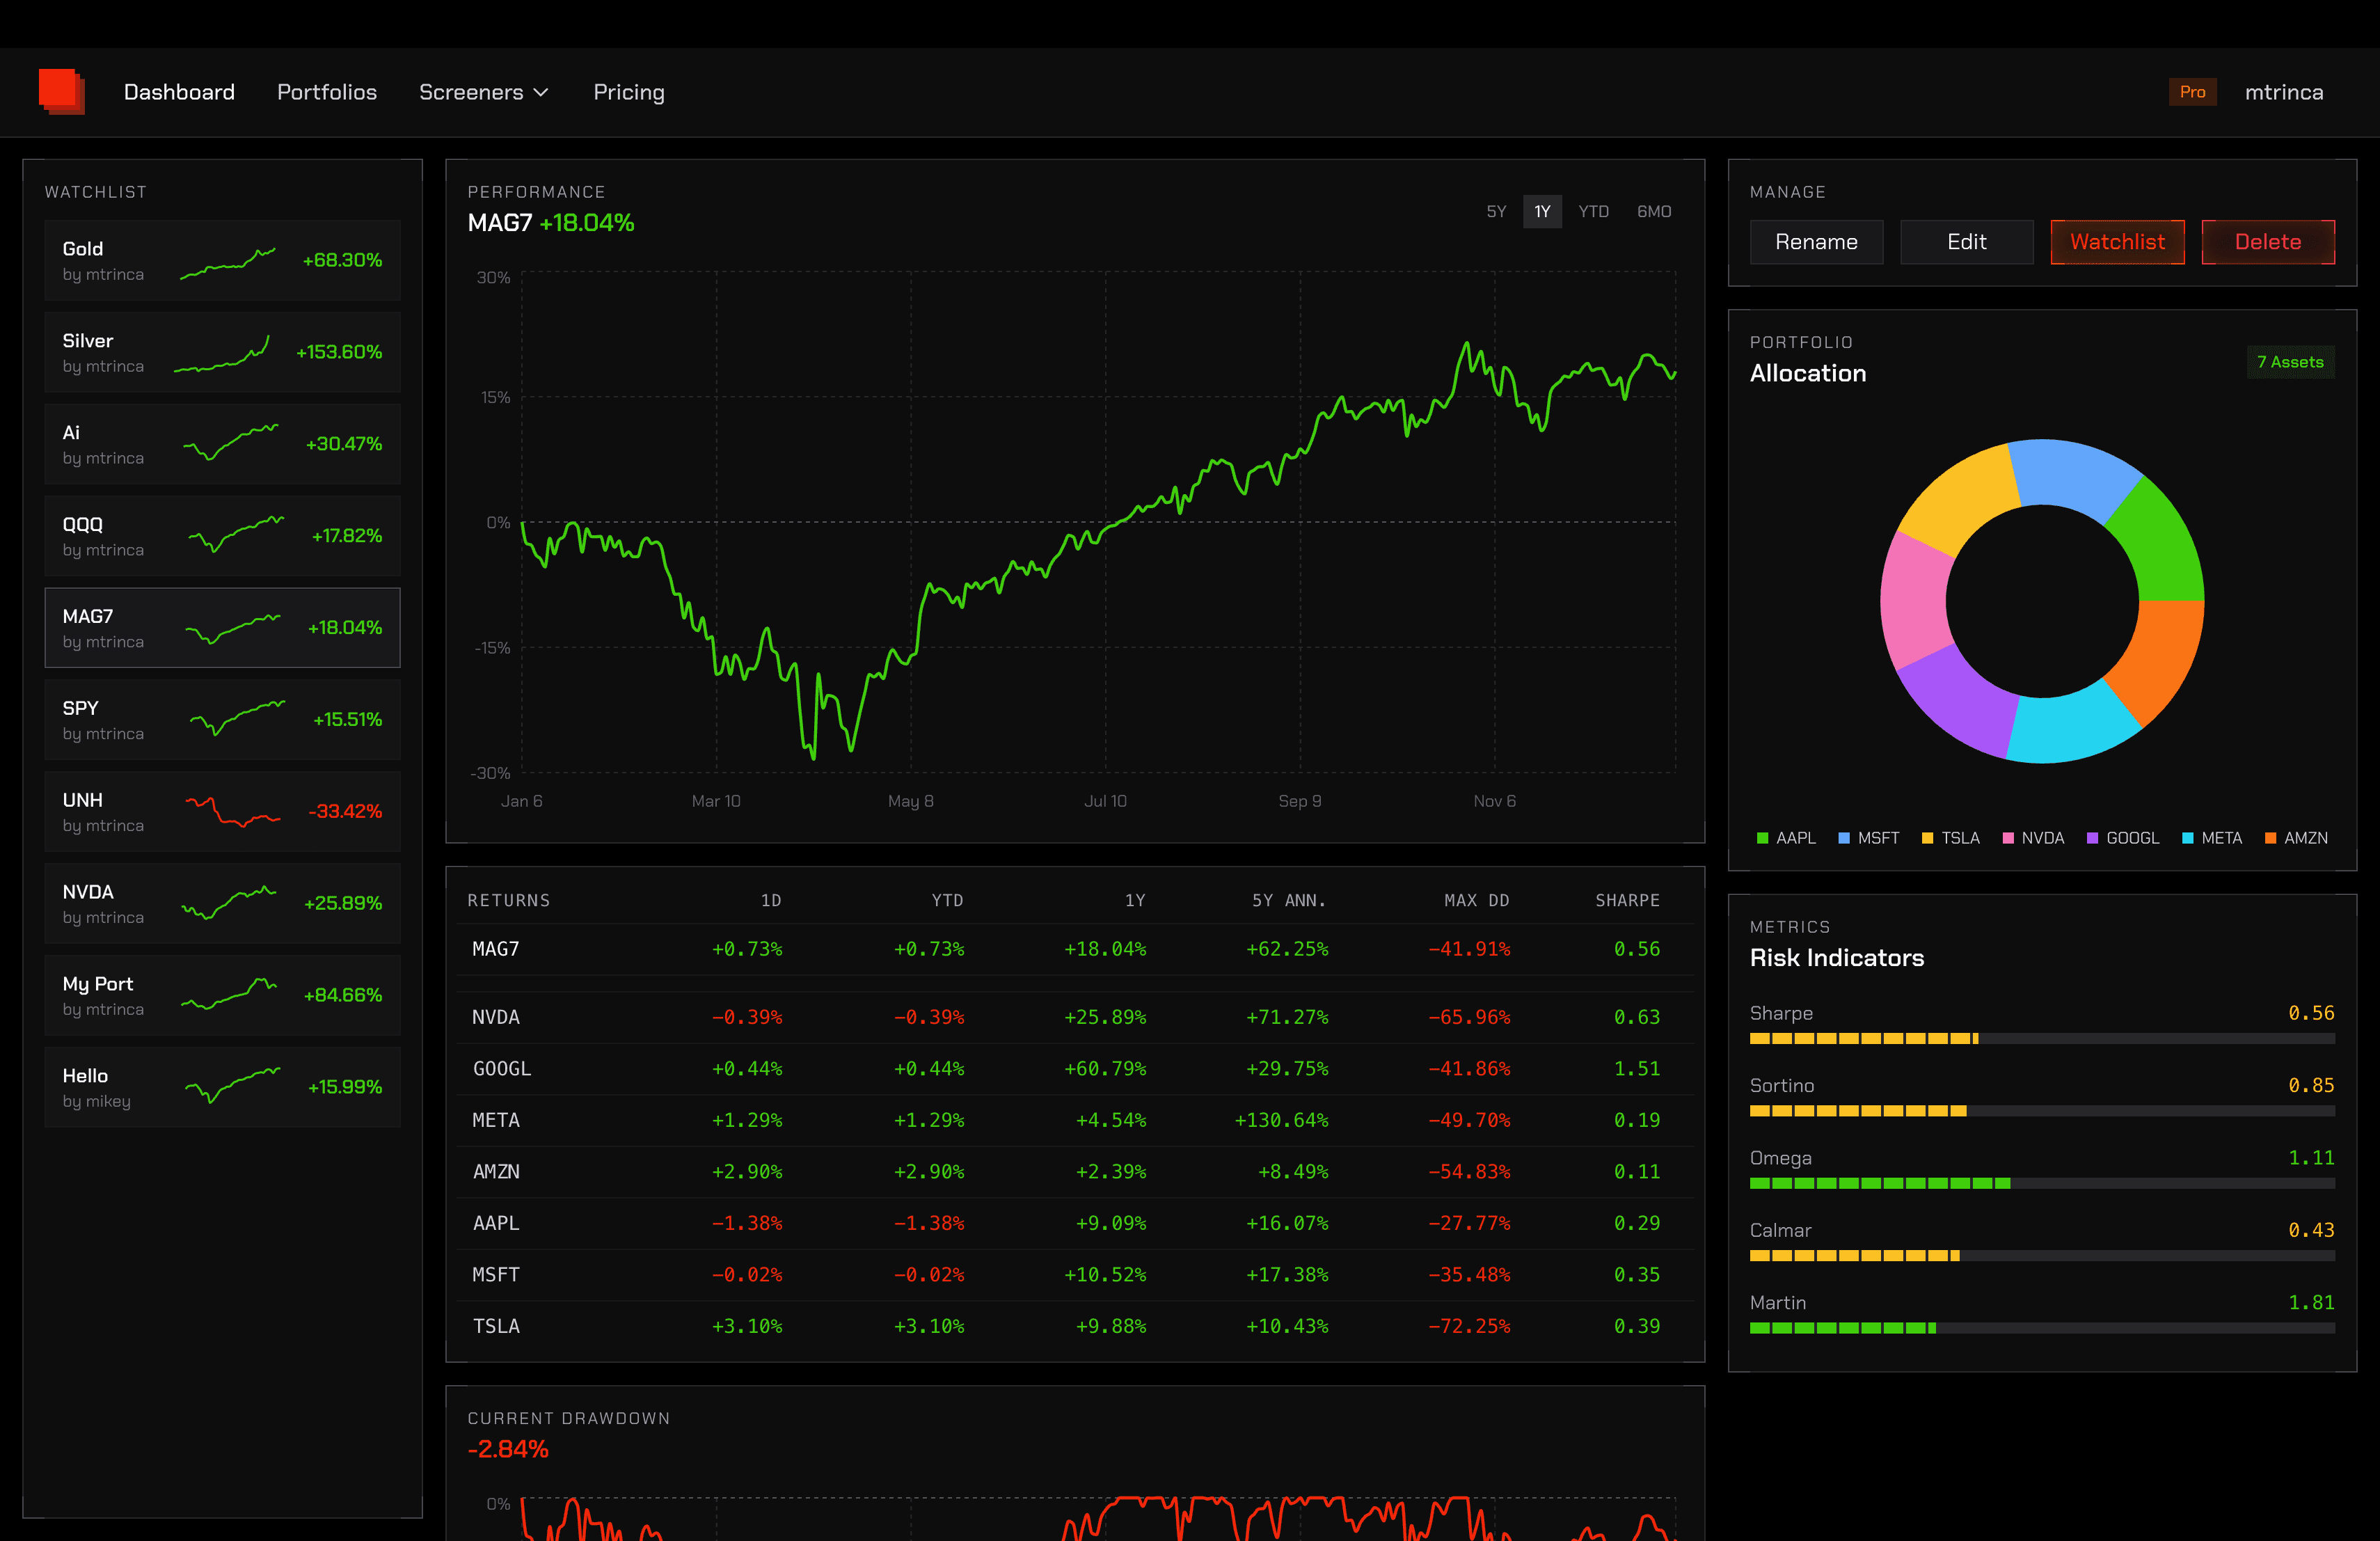The image size is (2380, 1541).
Task: Select the 5Y performance range
Action: point(1496,211)
